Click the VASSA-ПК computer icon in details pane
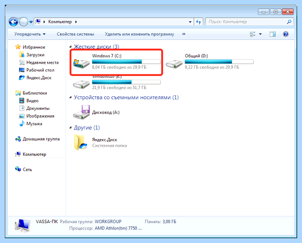 point(22,226)
